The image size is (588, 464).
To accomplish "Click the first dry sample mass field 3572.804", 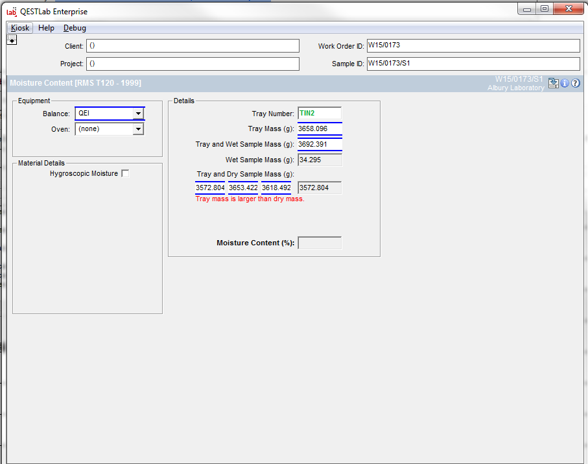I will coord(210,188).
